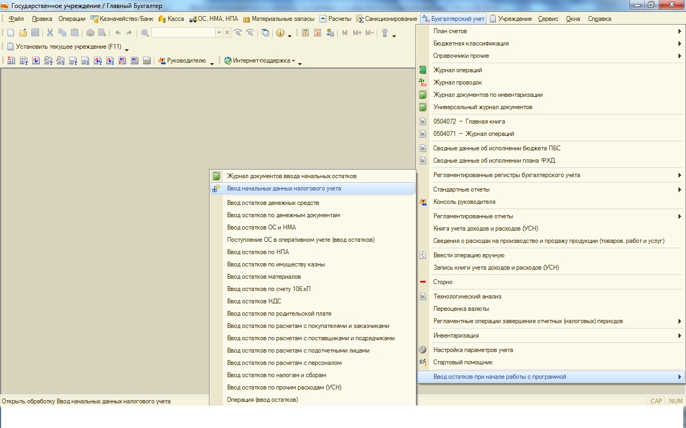Click the New document icon in toolbar

click(11, 33)
